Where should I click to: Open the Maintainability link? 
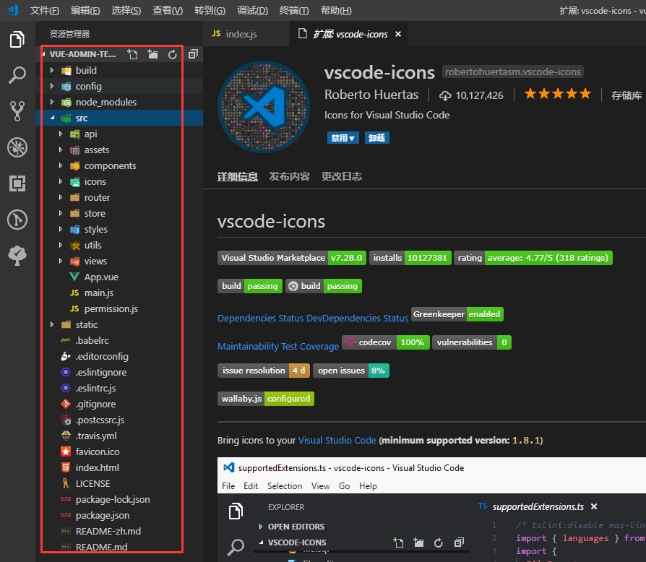pyautogui.click(x=248, y=347)
